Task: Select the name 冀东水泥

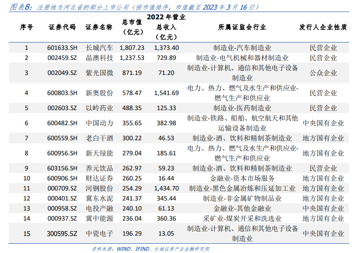Action: pos(99,198)
